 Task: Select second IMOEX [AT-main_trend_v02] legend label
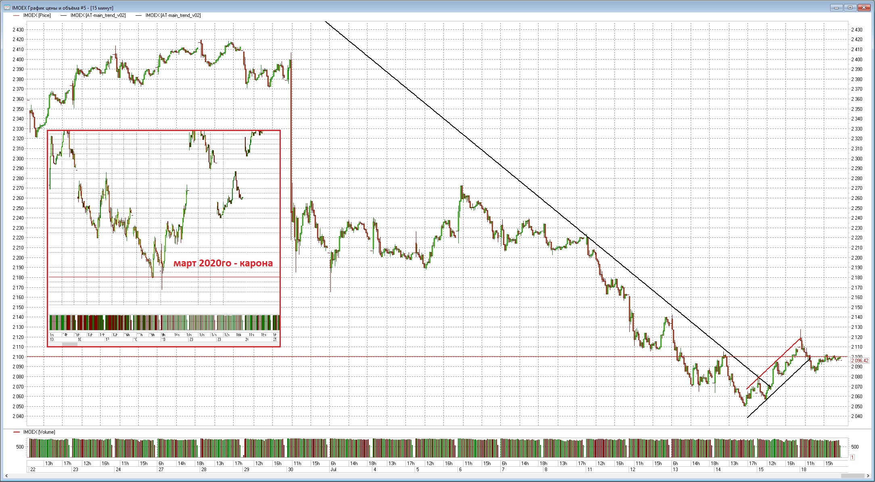(x=173, y=15)
